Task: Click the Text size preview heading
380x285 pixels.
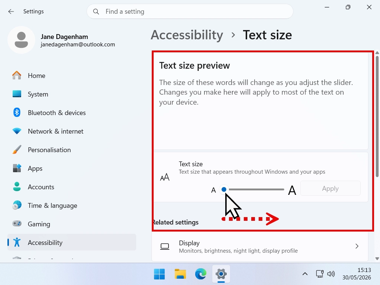Action: pyautogui.click(x=194, y=66)
